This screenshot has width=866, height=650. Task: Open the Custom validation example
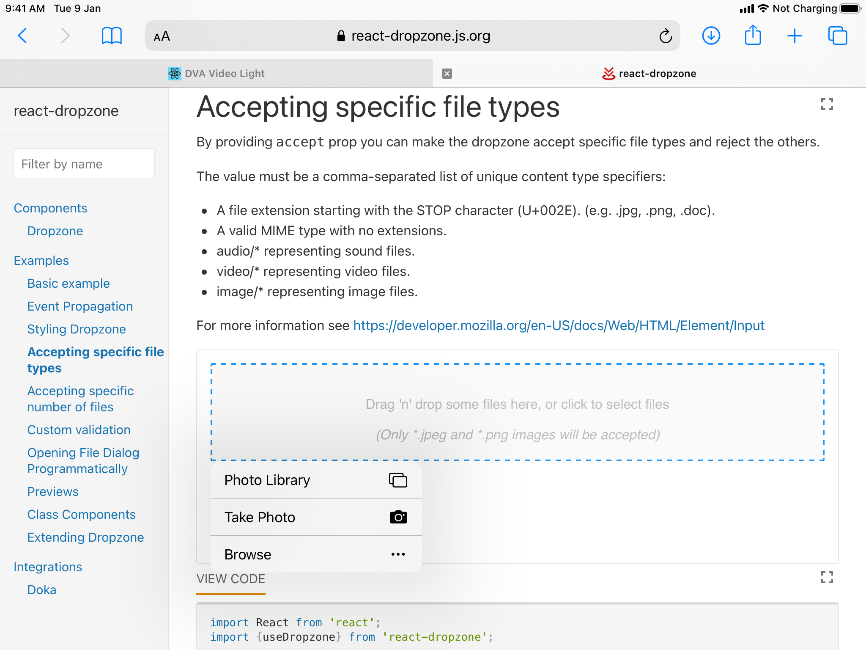[x=79, y=430]
